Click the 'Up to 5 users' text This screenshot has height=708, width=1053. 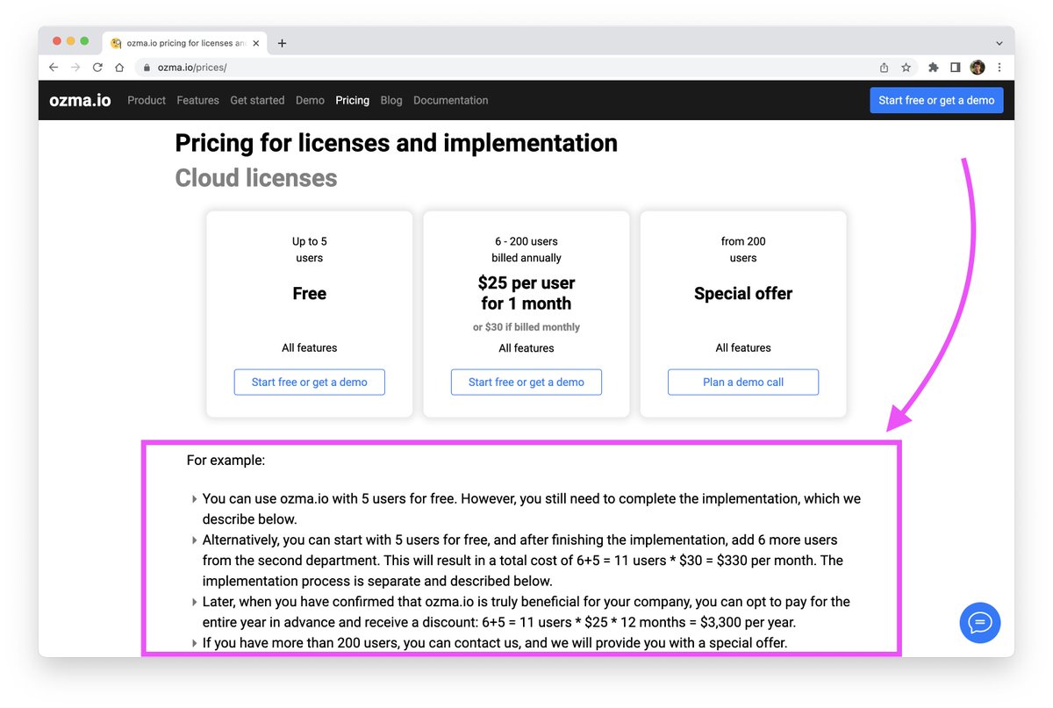(x=309, y=249)
